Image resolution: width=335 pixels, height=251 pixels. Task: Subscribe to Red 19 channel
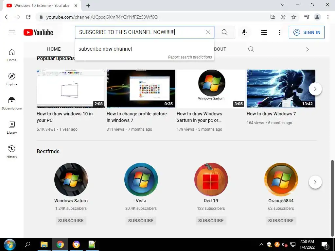(211, 221)
